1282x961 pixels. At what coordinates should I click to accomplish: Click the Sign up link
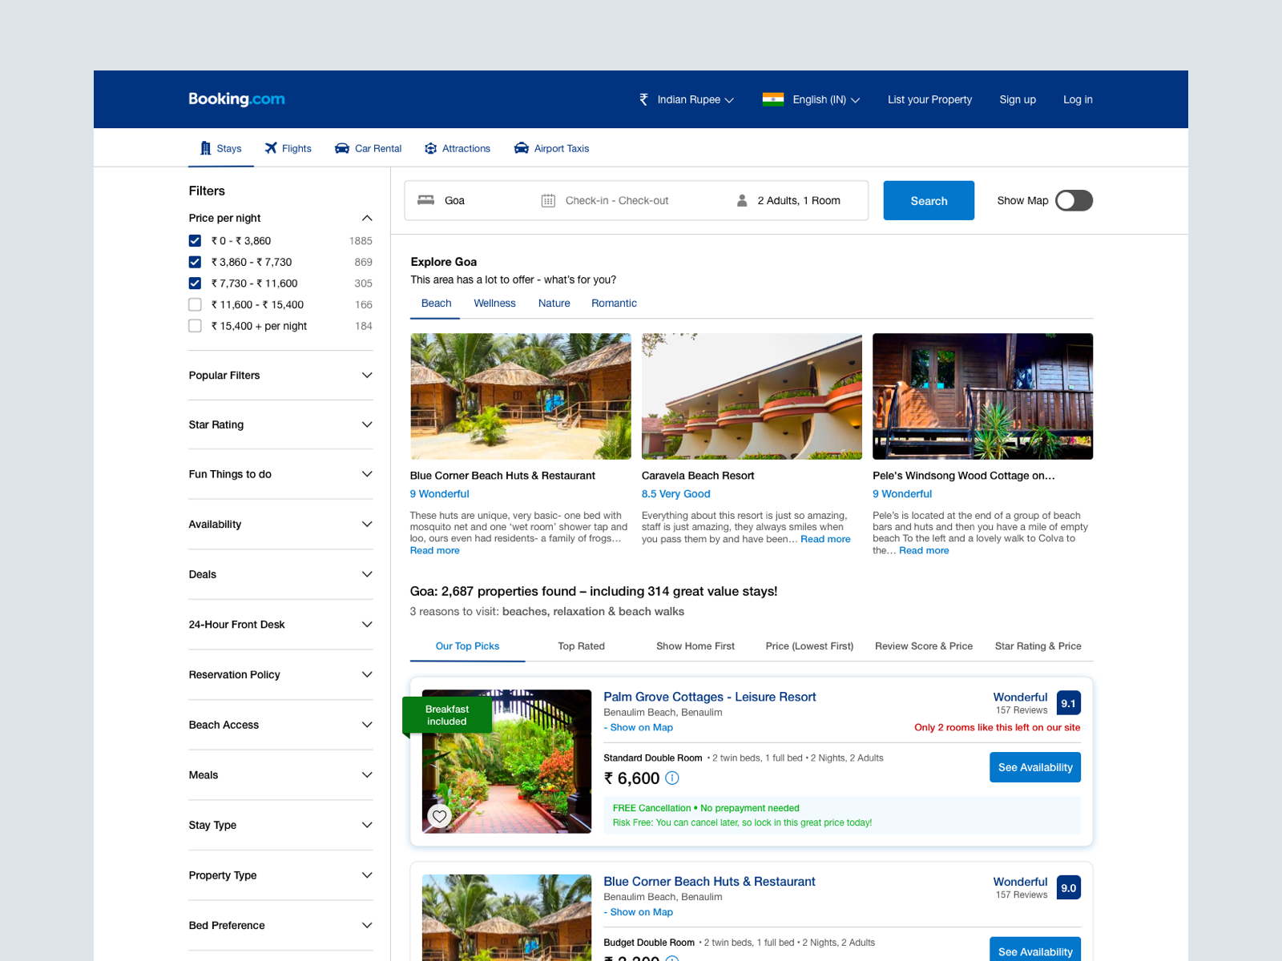click(x=1018, y=99)
